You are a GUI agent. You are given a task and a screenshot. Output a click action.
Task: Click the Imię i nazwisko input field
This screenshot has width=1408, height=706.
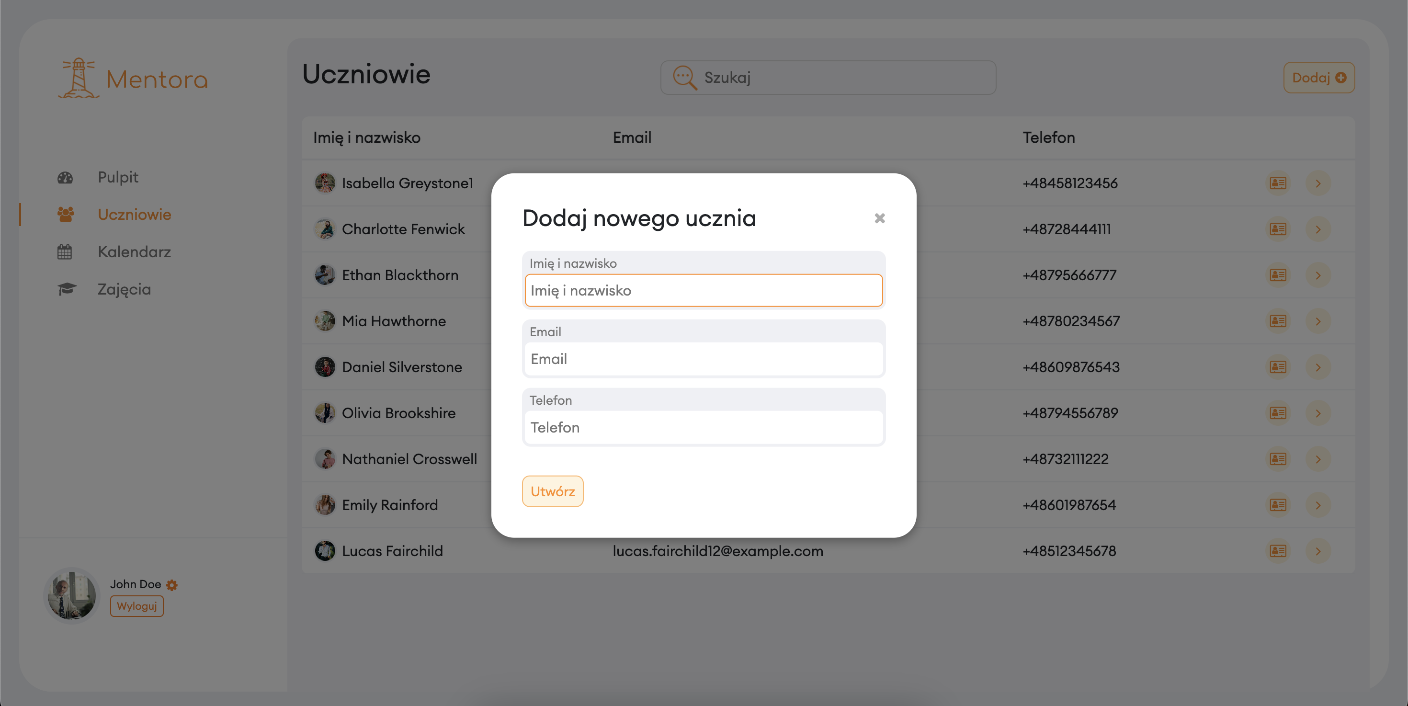pos(703,290)
